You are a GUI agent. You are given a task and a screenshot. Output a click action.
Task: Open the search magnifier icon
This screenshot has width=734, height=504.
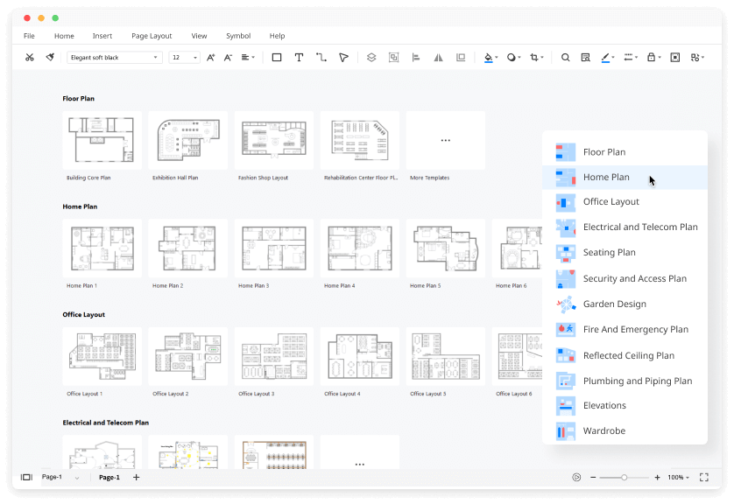pos(565,58)
